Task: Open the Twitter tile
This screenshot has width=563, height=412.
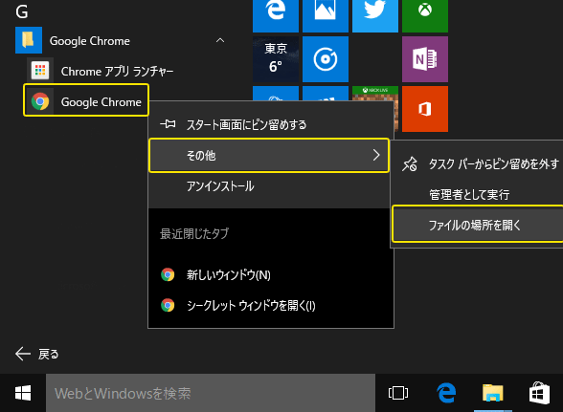Action: (375, 16)
